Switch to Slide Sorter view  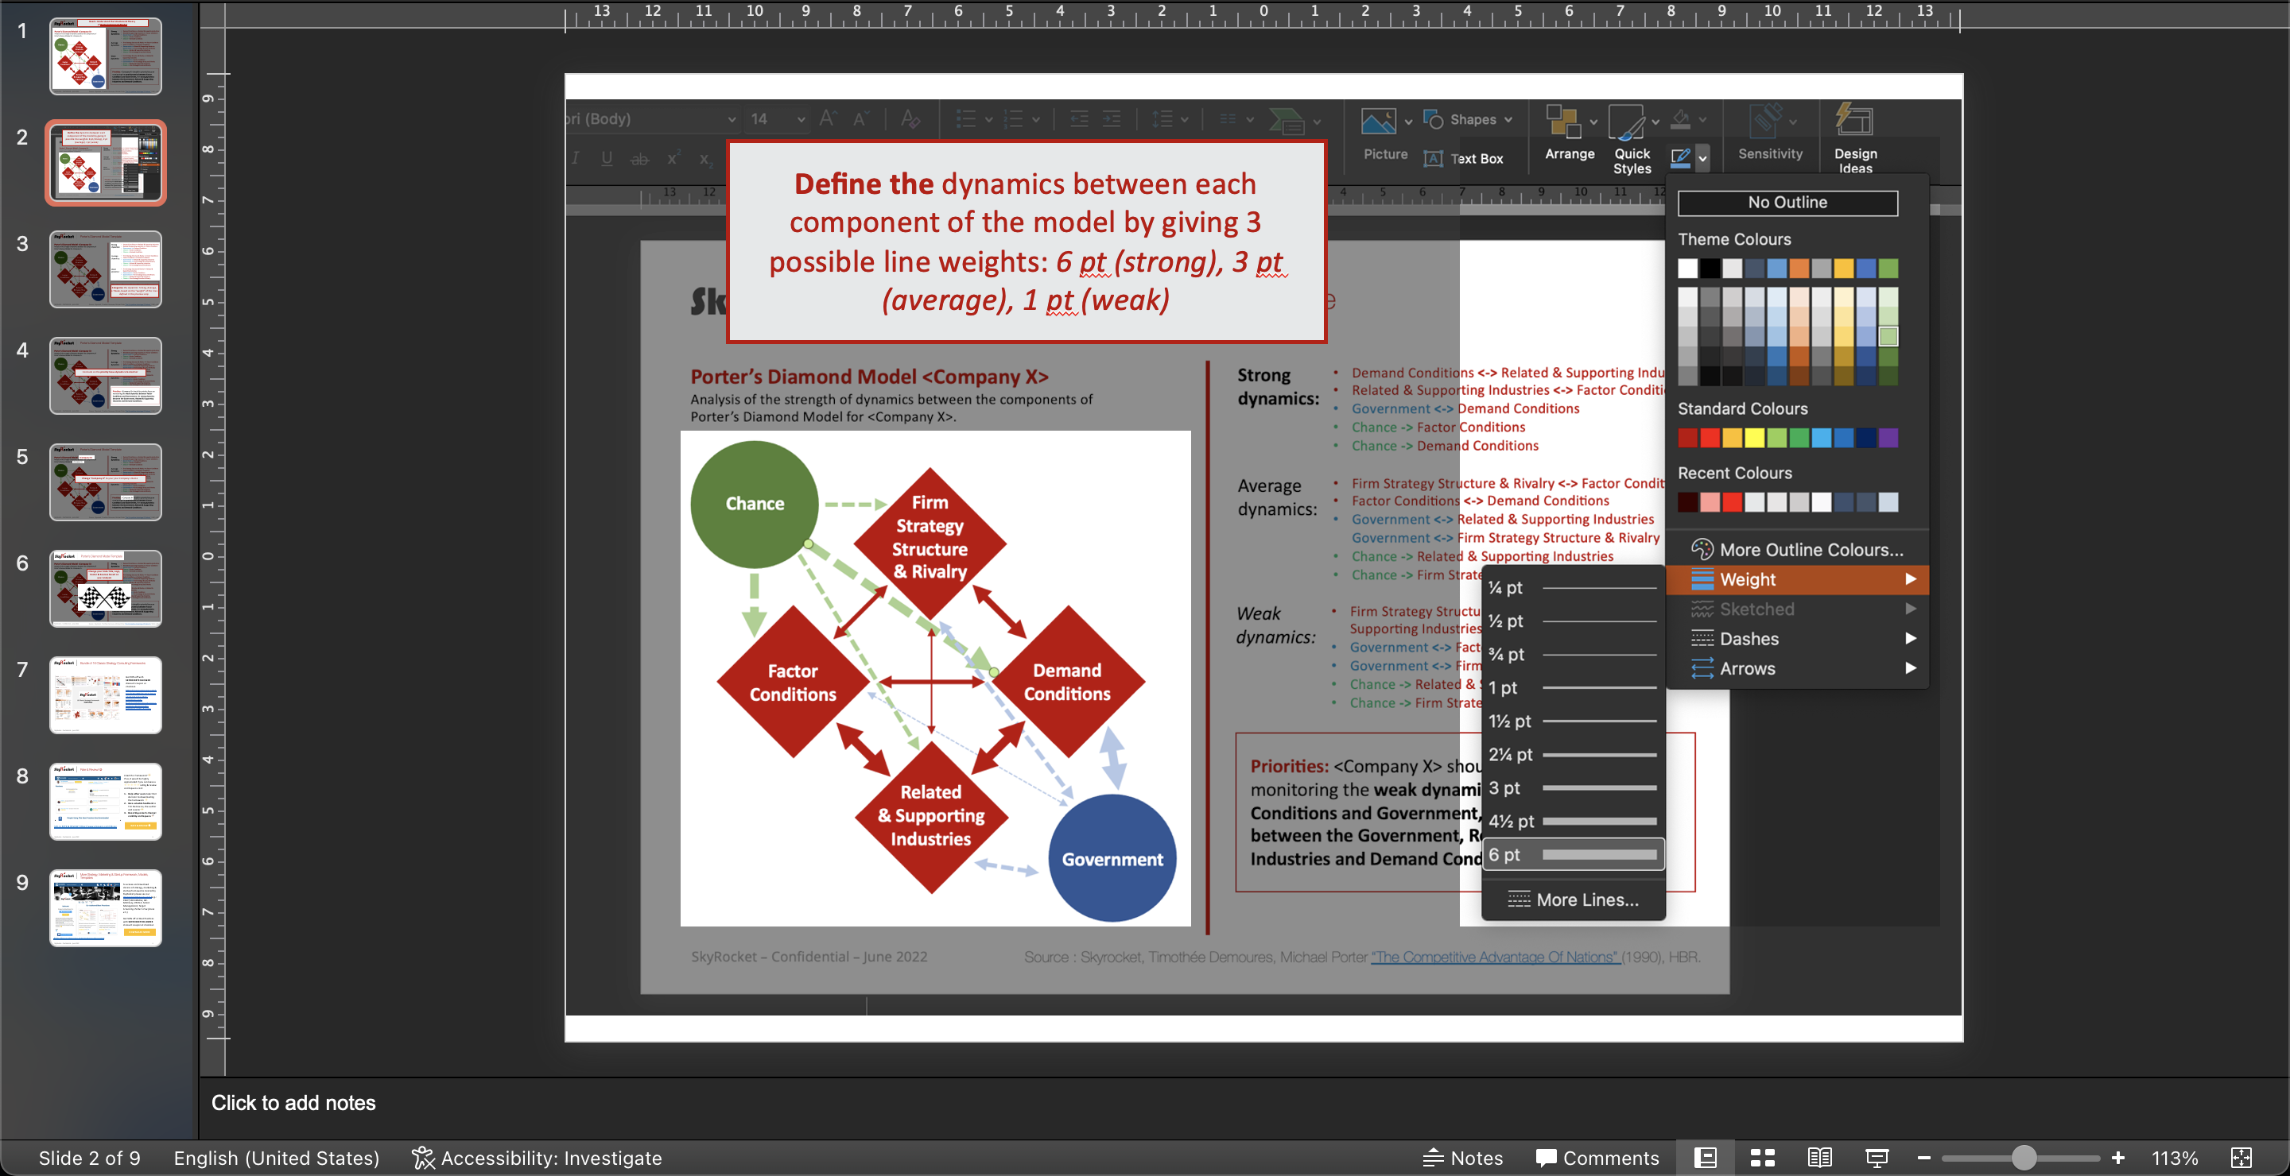(1762, 1158)
